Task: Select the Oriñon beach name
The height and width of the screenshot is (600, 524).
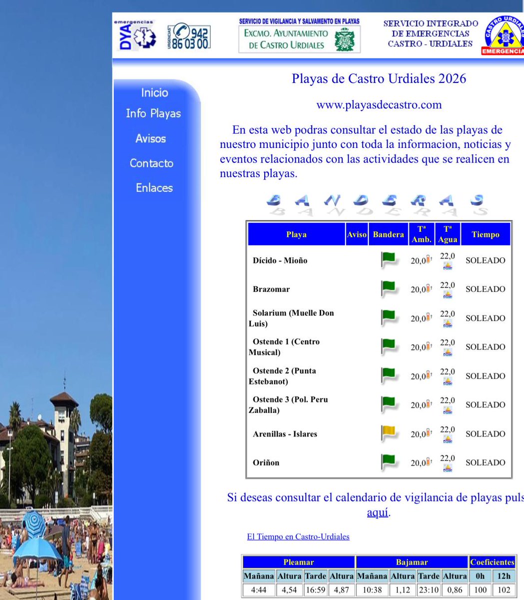Action: tap(266, 462)
